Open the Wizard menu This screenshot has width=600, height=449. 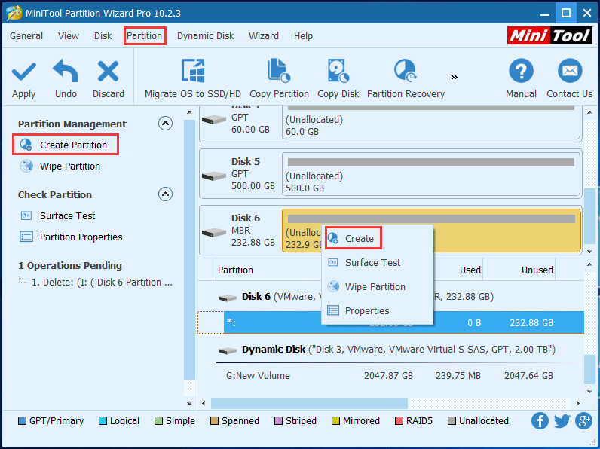pyautogui.click(x=264, y=36)
